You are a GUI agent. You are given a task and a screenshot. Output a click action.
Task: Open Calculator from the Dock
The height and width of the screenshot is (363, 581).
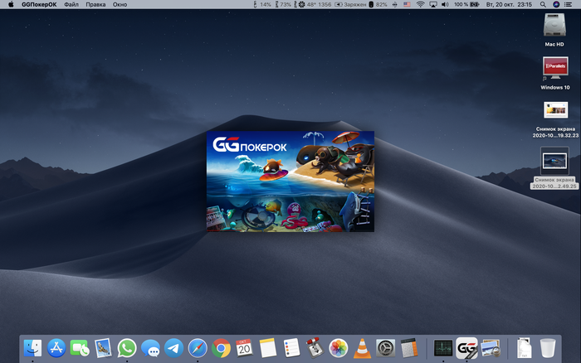409,348
